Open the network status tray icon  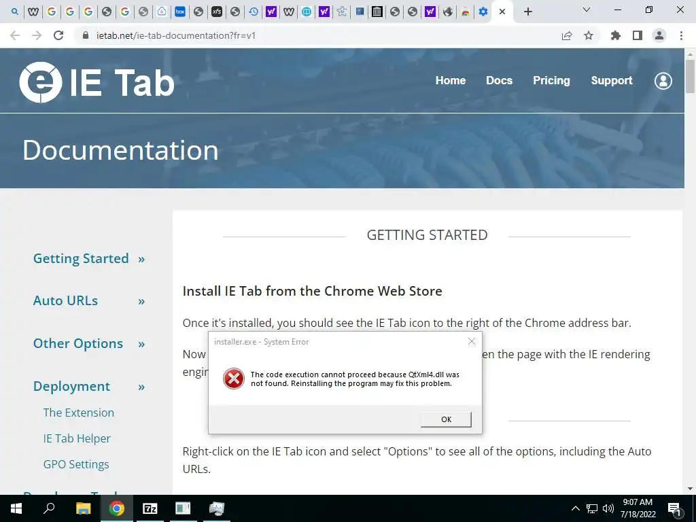coord(592,508)
